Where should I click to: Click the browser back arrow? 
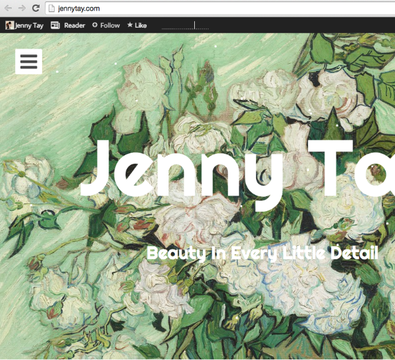(7, 8)
